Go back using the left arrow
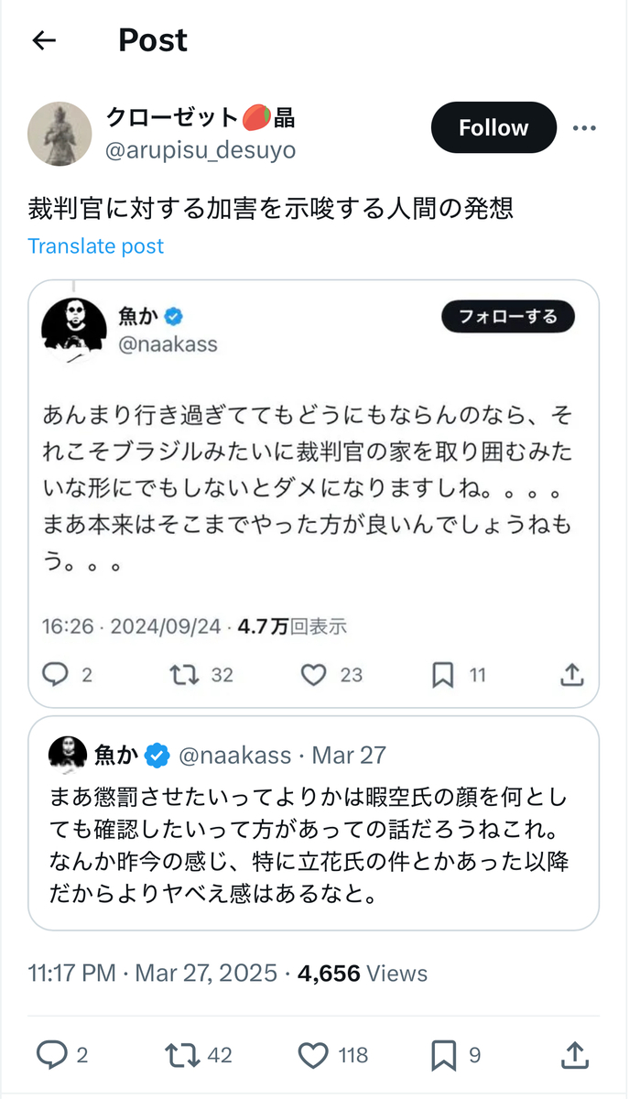 (44, 40)
